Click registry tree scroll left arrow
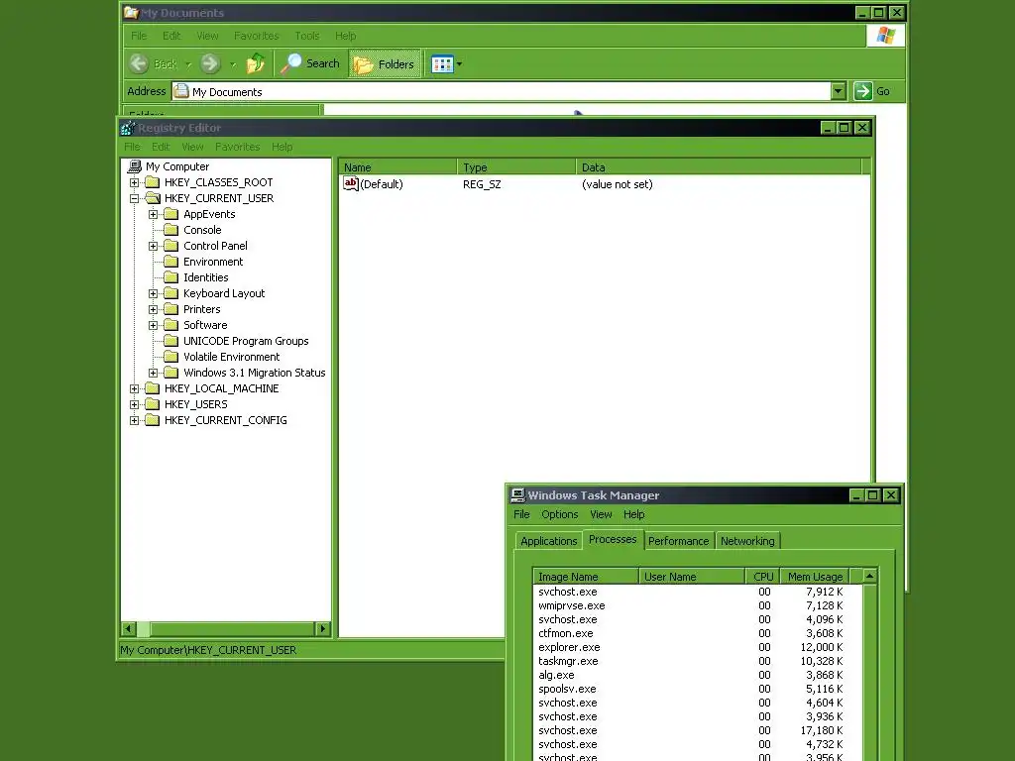This screenshot has width=1015, height=761. click(x=128, y=628)
